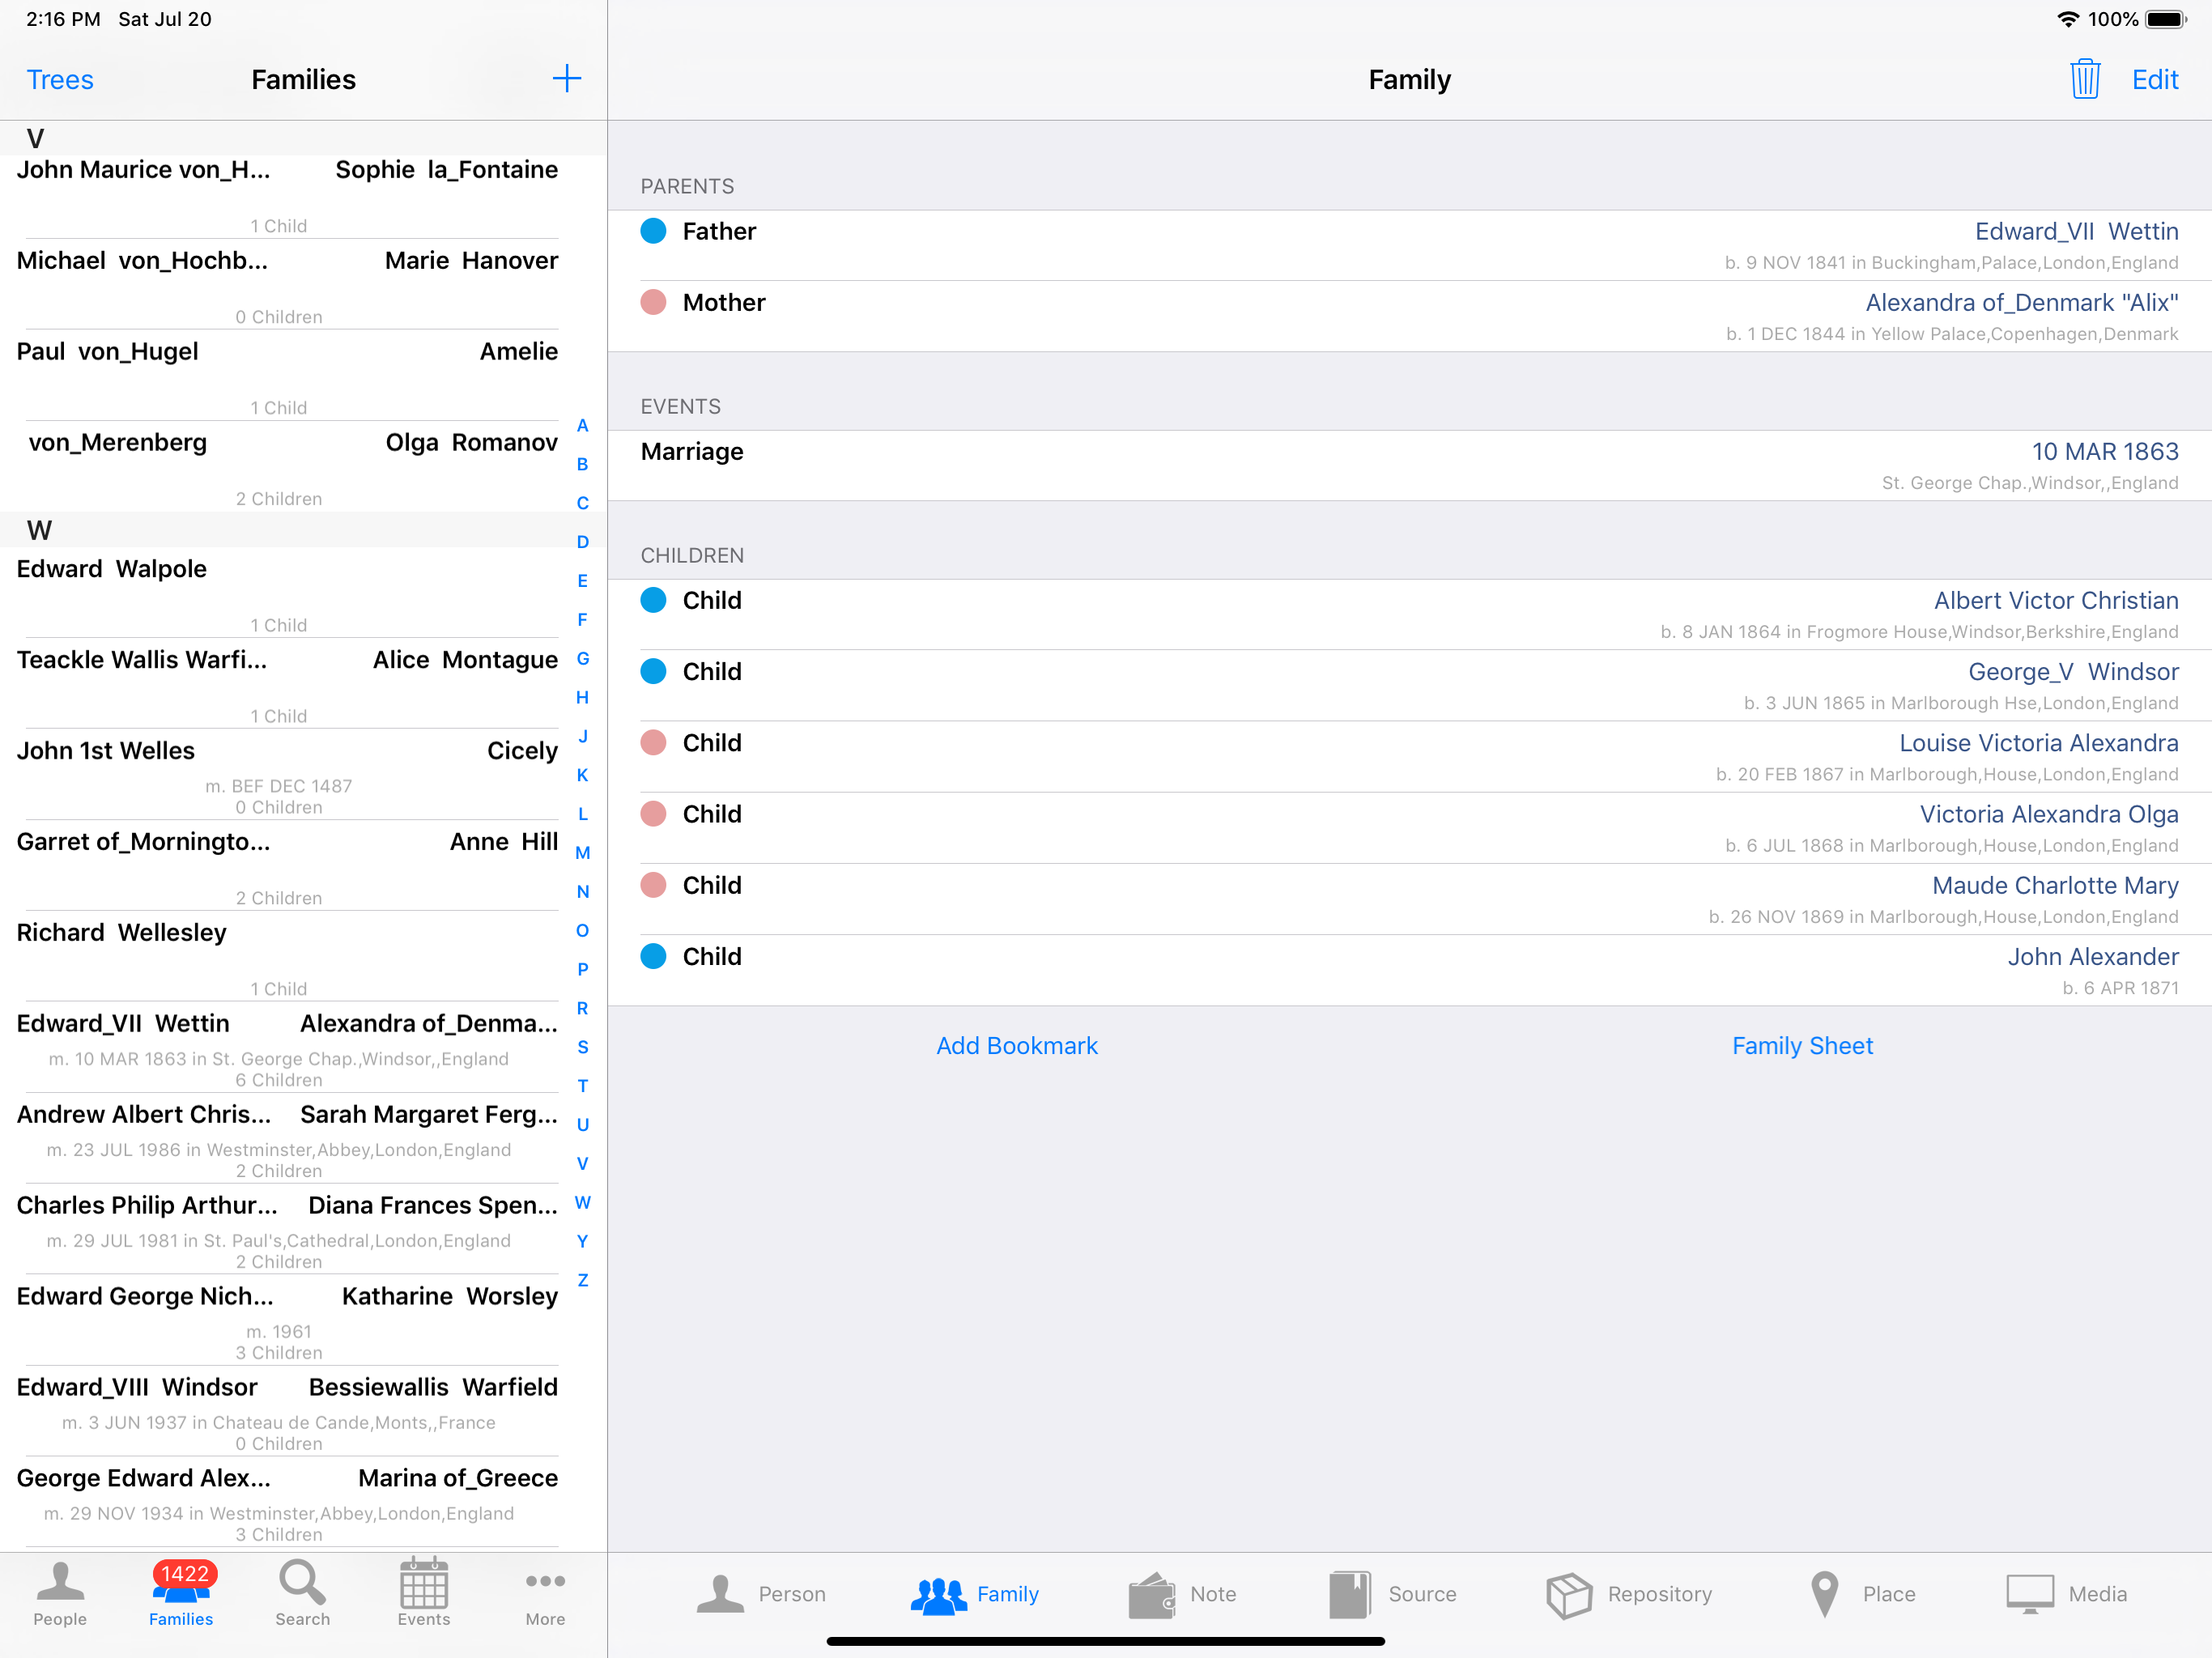Image resolution: width=2212 pixels, height=1658 pixels.
Task: Jump to index letter D
Action: (583, 542)
